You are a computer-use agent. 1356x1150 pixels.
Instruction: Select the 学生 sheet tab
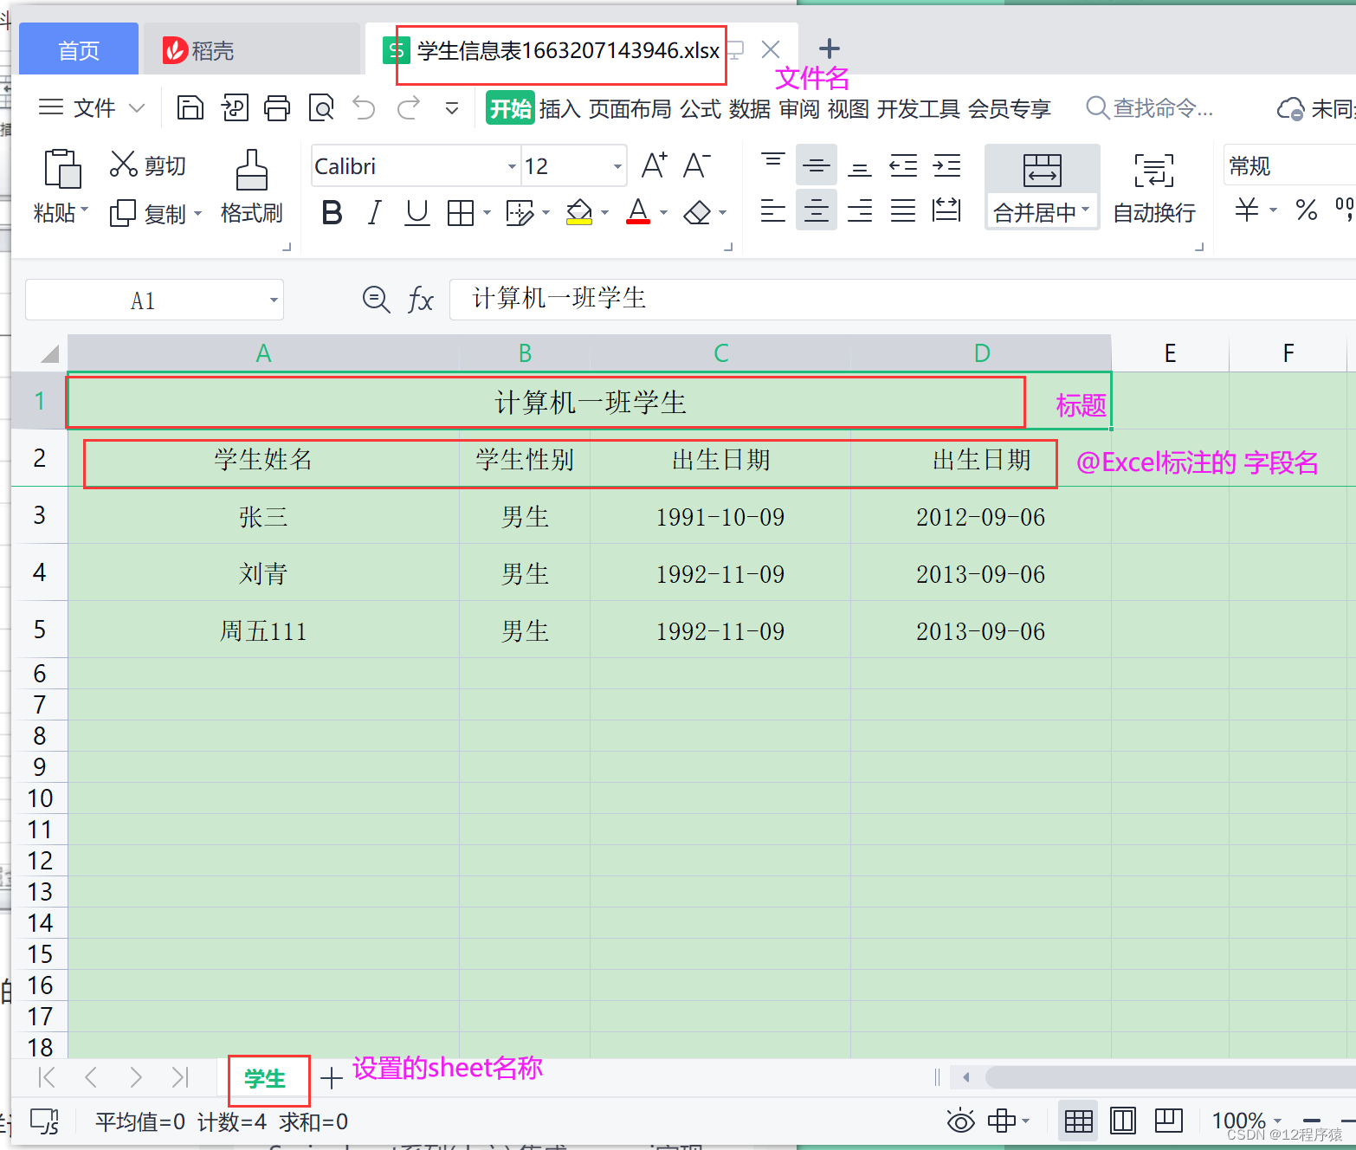click(x=265, y=1079)
